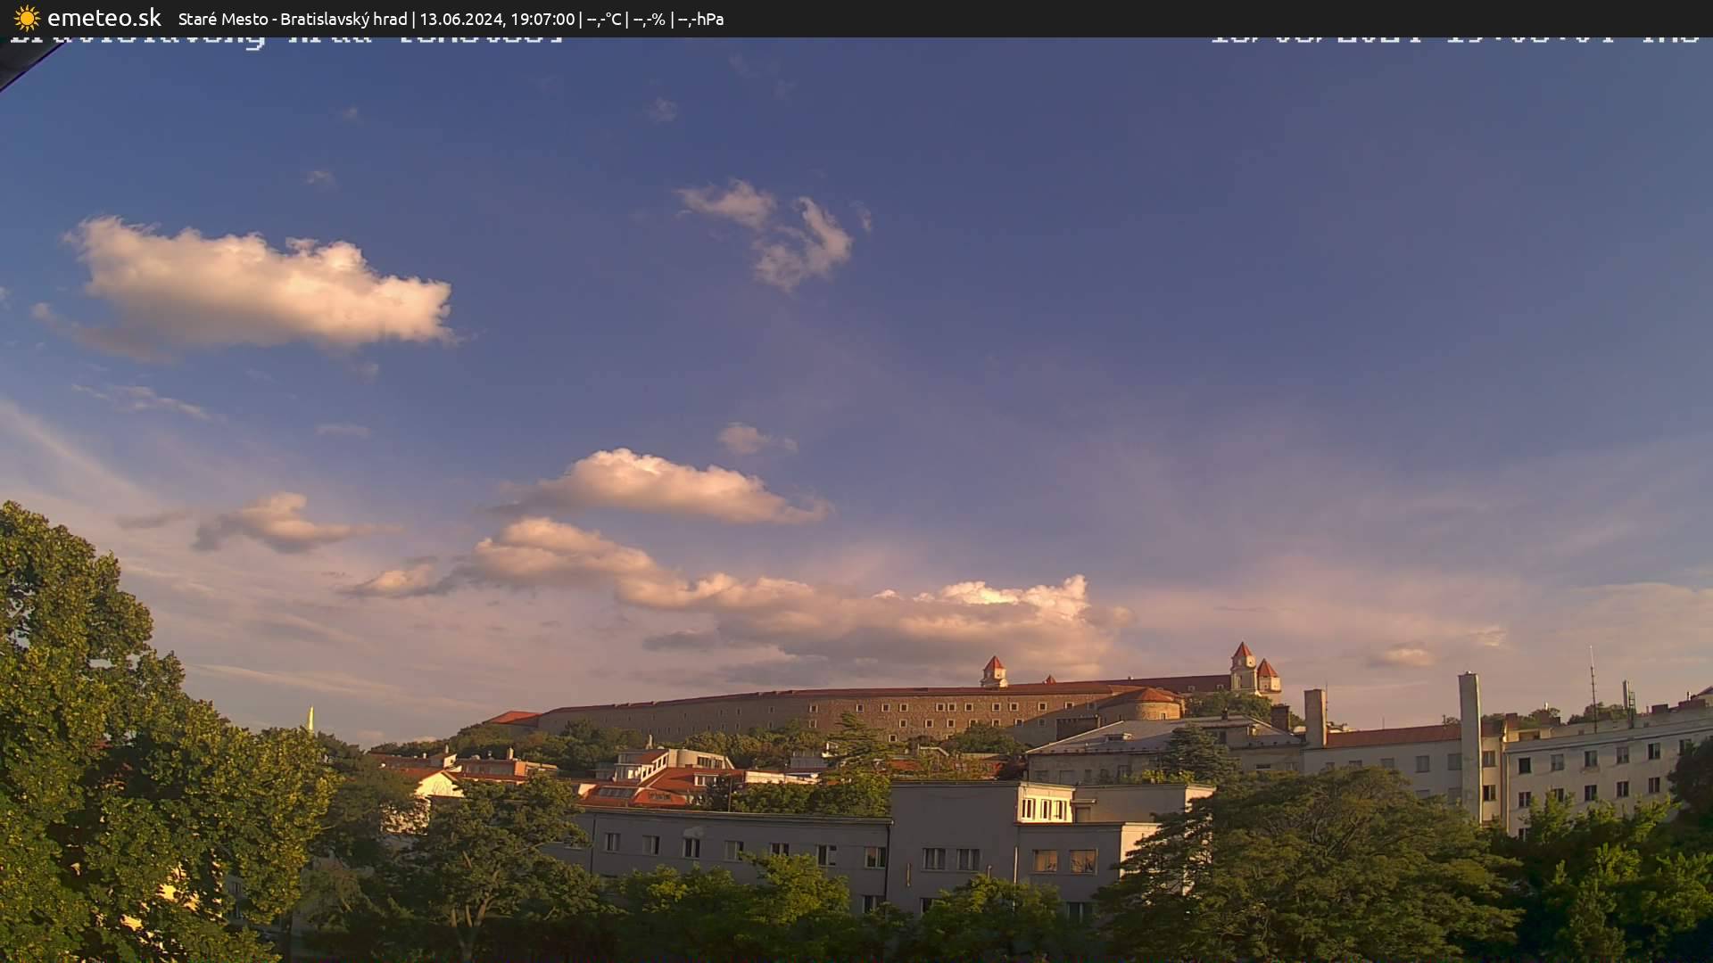Click the date stamp 13.06.2024
Viewport: 1713px width, 963px height.
coord(464,18)
